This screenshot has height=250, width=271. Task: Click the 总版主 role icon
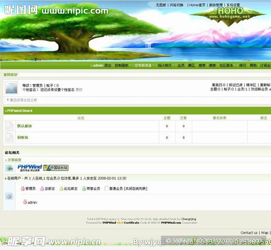pos(42,188)
